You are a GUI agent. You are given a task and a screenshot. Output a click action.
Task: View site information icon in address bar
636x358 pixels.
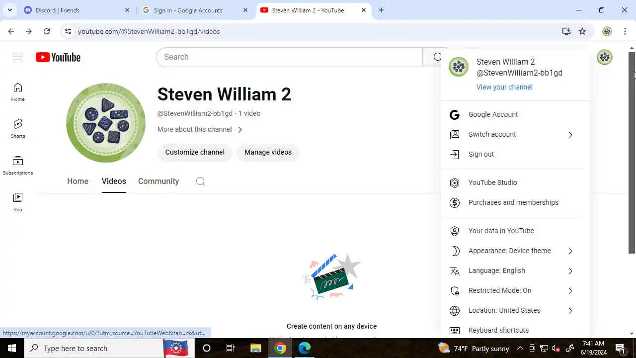click(x=68, y=31)
